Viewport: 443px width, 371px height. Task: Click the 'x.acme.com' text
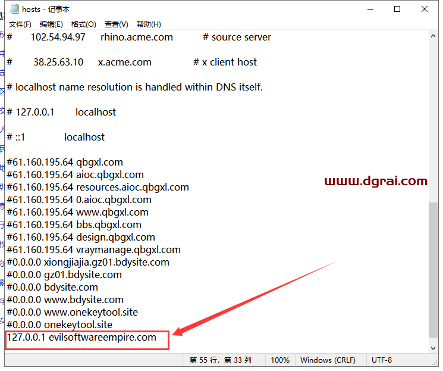click(125, 63)
